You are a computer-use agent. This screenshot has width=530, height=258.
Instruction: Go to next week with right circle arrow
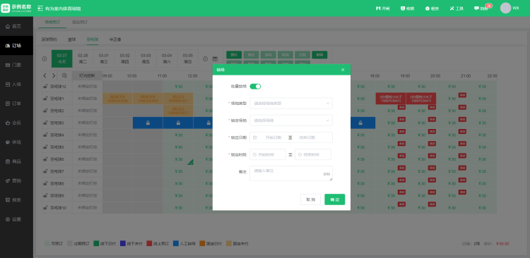click(205, 59)
